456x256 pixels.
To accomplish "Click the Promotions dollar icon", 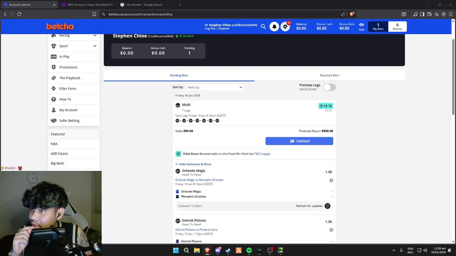I will [53, 67].
